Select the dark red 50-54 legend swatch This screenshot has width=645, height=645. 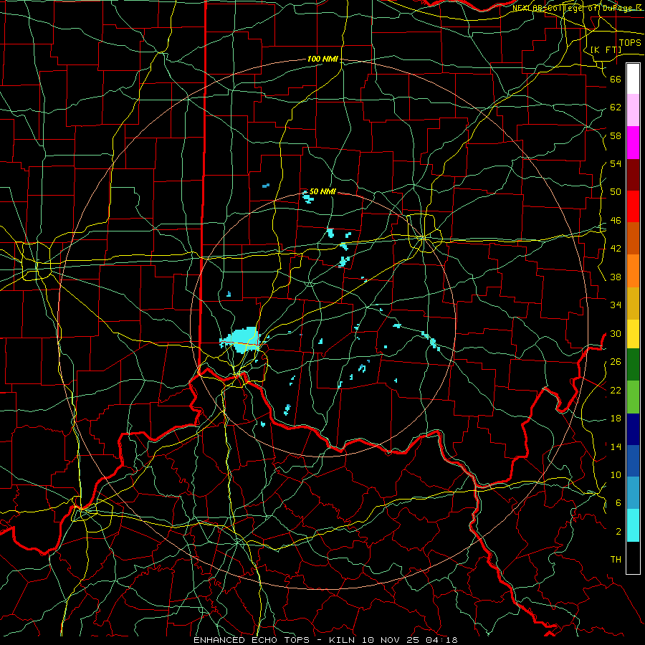(x=633, y=175)
